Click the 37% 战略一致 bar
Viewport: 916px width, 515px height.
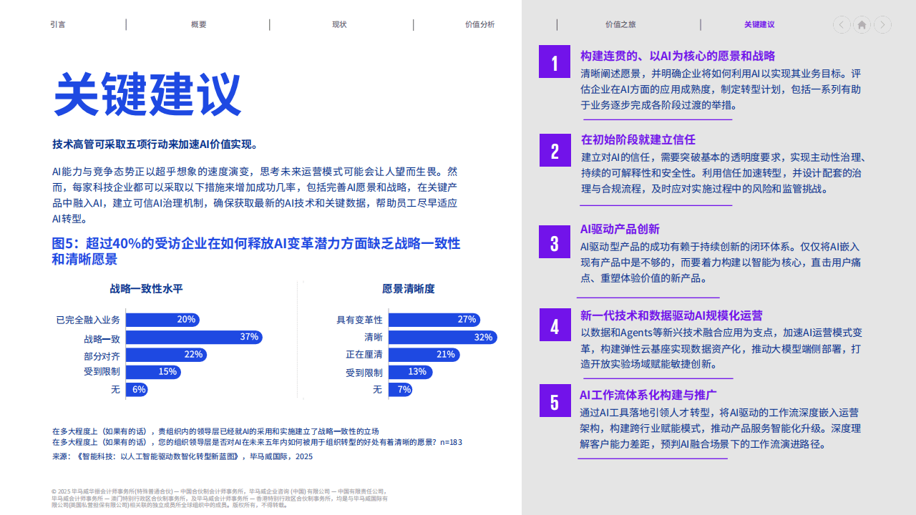(193, 337)
